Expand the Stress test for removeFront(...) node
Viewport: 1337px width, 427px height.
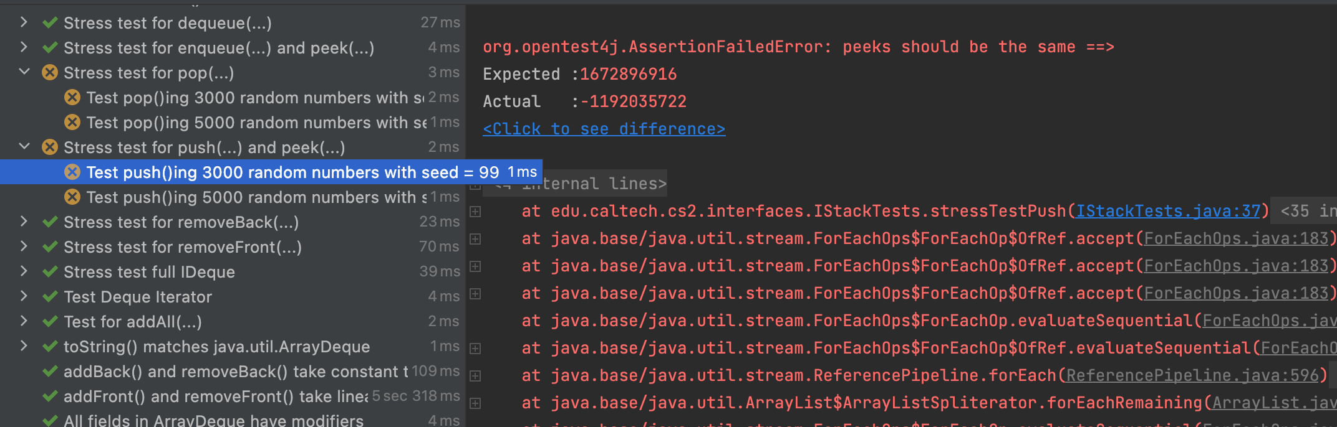(x=24, y=246)
